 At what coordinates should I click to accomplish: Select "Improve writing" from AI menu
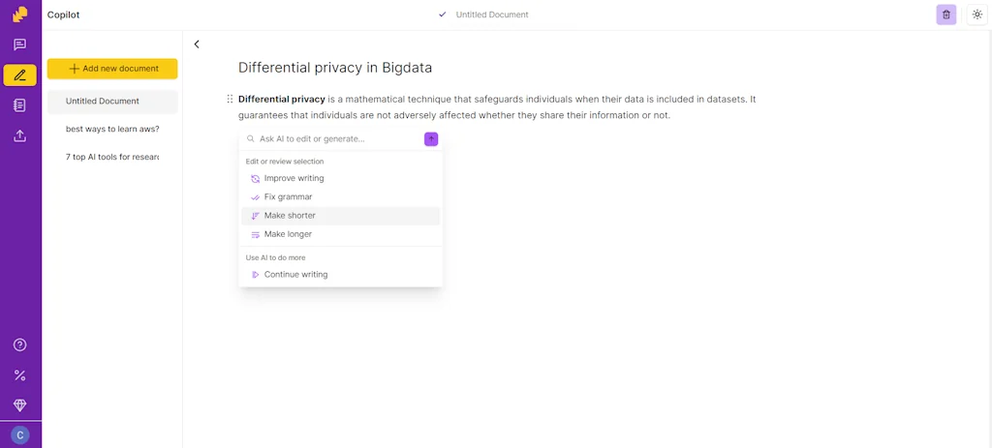coord(294,178)
